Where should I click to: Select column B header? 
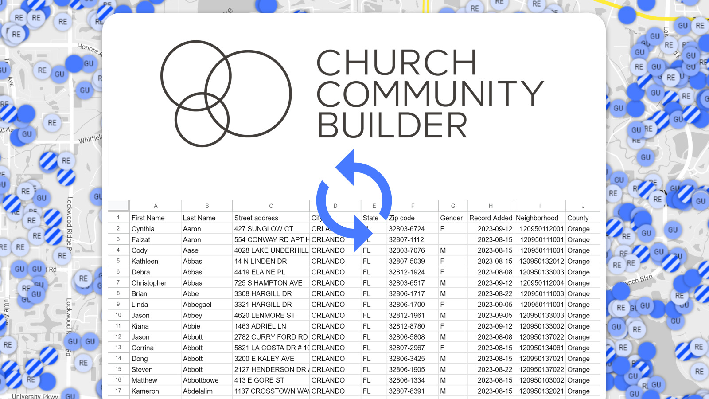click(x=207, y=206)
